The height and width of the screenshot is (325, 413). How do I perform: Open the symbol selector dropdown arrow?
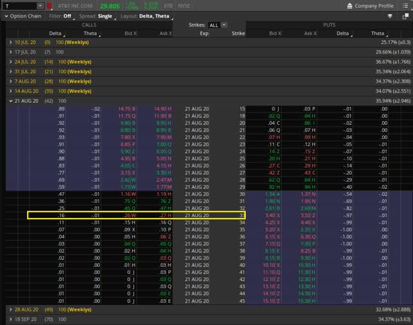click(40, 6)
